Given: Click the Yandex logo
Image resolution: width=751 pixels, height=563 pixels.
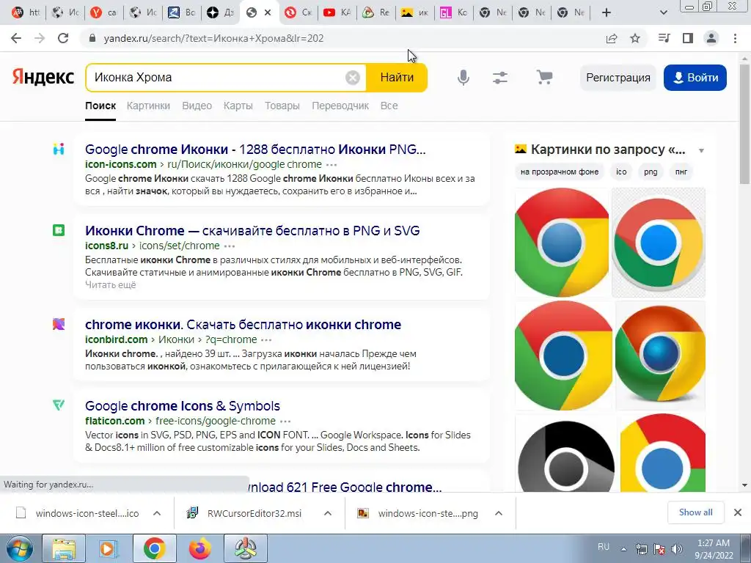Looking at the screenshot, I should [x=43, y=77].
